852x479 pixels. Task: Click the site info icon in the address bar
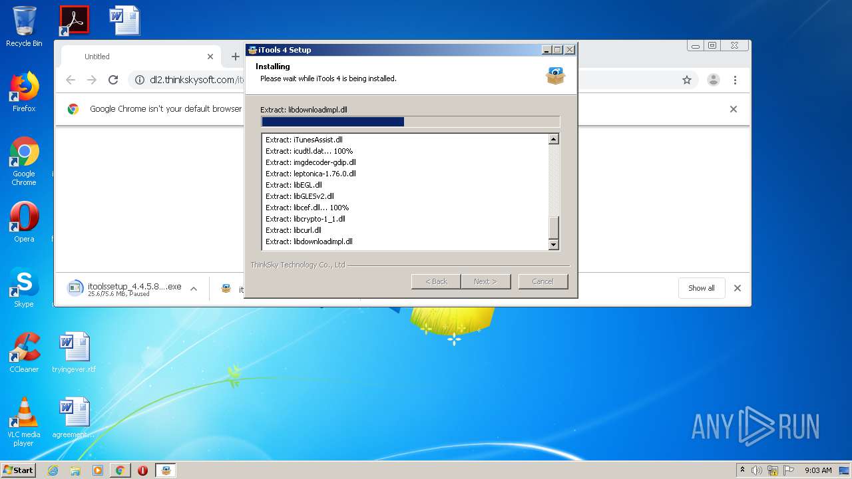pos(140,80)
